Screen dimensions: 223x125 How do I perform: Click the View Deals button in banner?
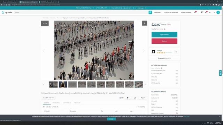point(140,8)
